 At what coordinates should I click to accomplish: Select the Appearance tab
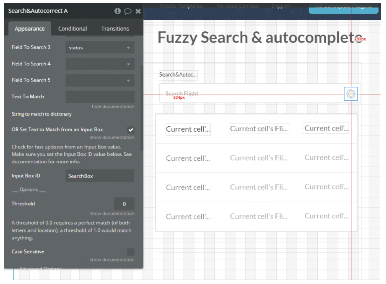tap(30, 29)
